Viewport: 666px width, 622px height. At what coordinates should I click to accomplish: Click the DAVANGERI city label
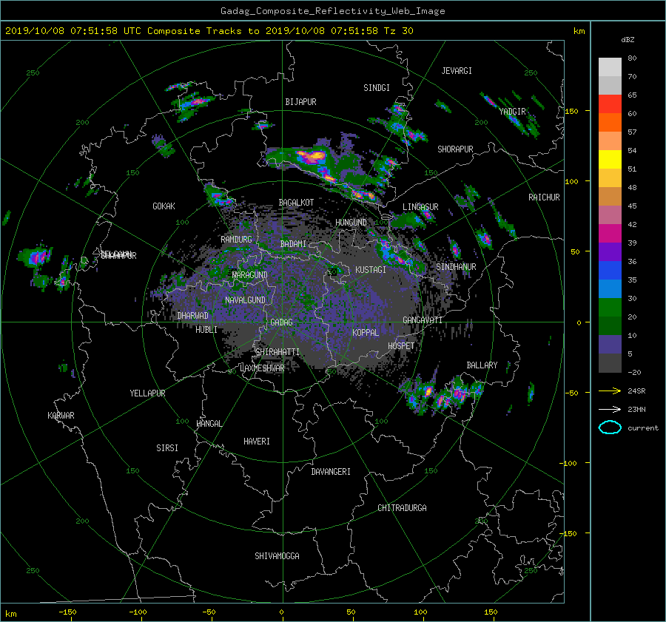(331, 472)
